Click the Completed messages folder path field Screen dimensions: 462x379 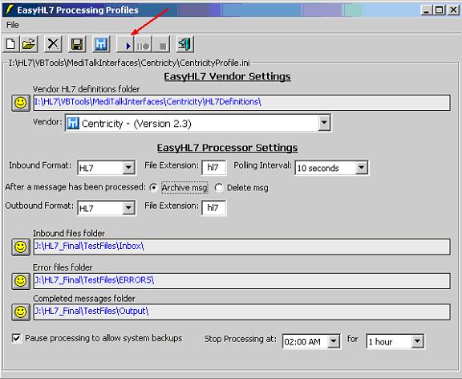242,312
